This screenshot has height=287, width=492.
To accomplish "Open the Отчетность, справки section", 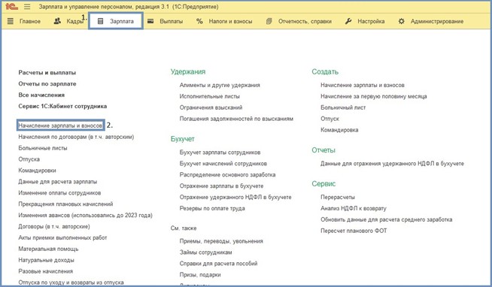I will coord(305,21).
